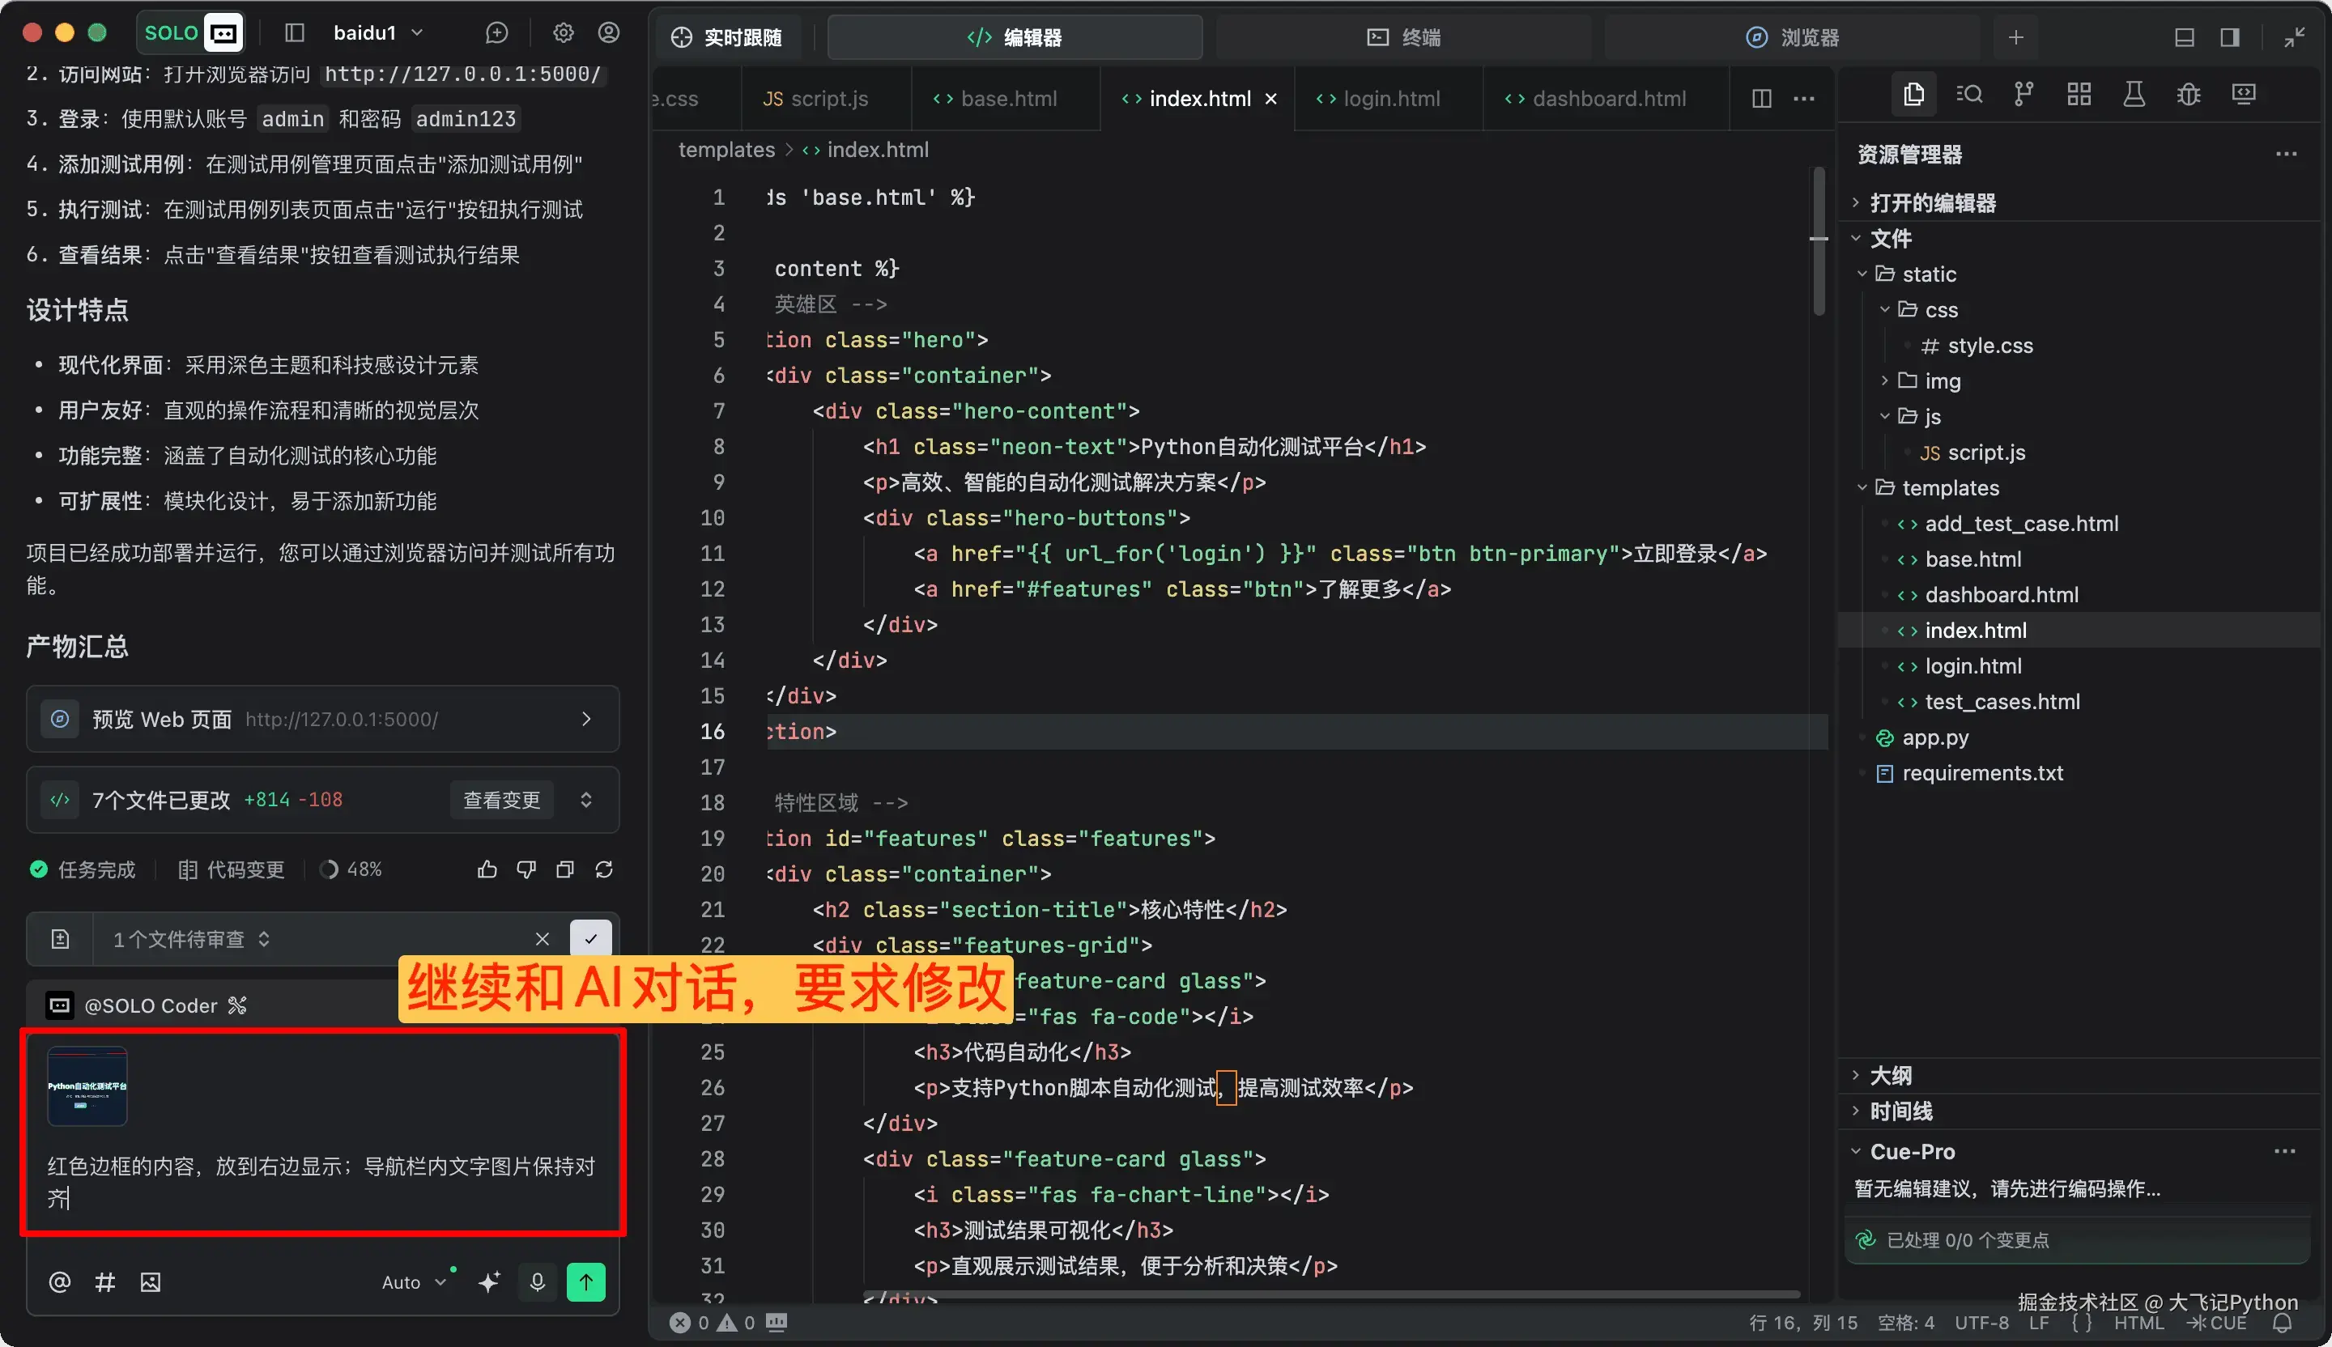Viewport: 2332px width, 1347px height.
Task: Click the thumbs-up feedback icon
Action: [x=487, y=869]
